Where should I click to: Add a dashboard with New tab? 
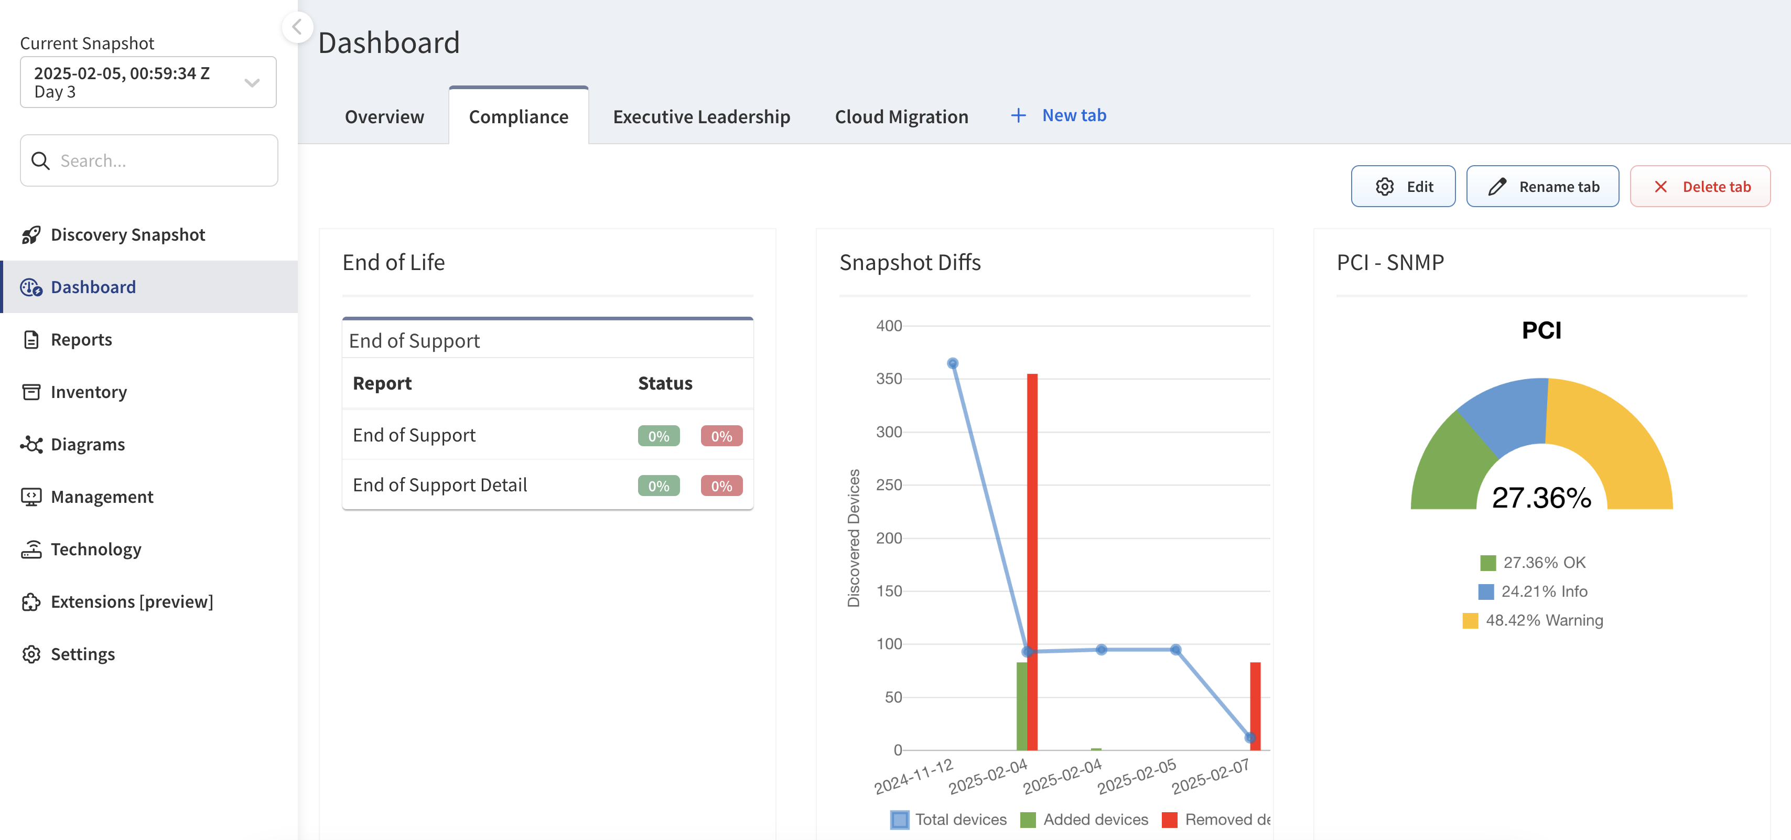[x=1058, y=115]
